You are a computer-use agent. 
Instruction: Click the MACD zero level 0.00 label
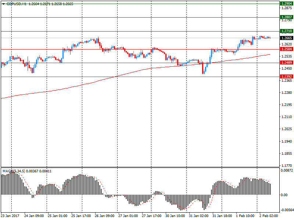coord(284,195)
